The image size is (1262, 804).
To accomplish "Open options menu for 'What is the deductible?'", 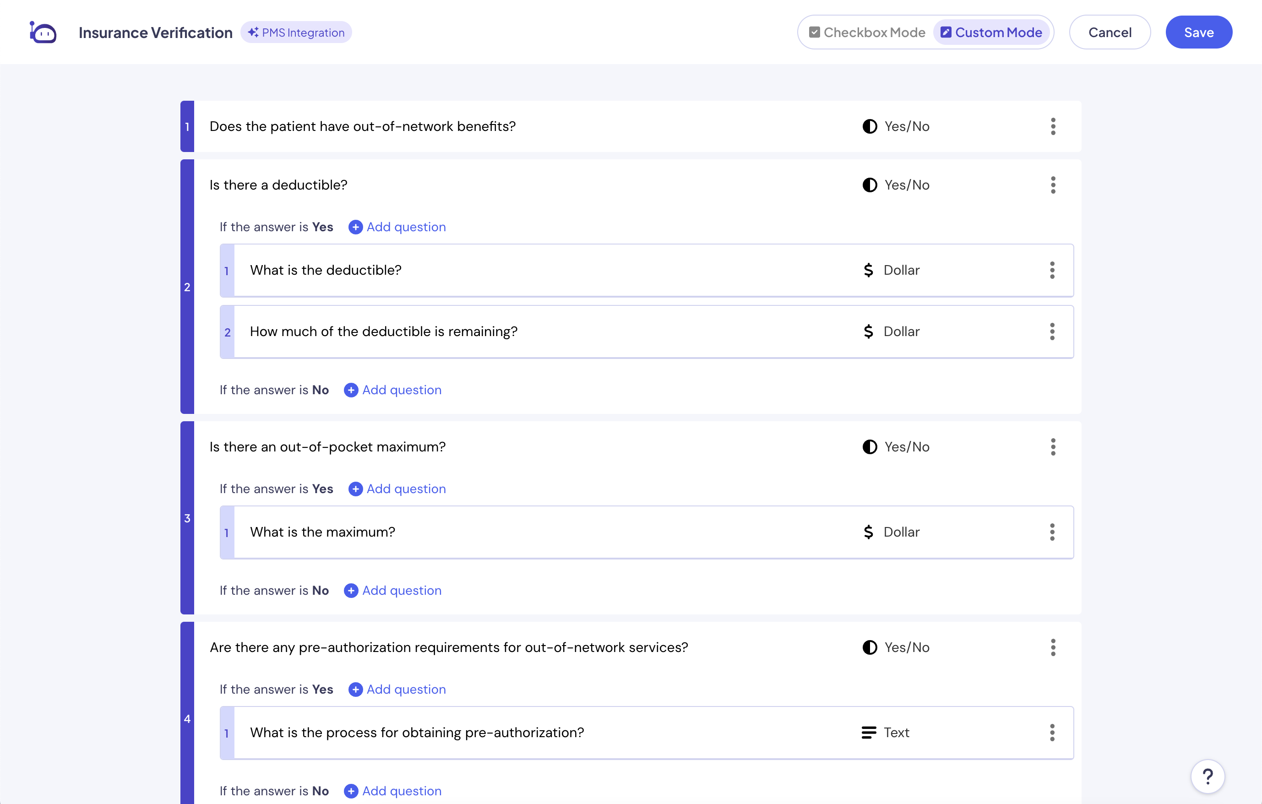I will (1052, 271).
